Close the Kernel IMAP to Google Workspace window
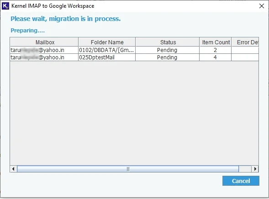This screenshot has height=199, width=269. click(262, 6)
